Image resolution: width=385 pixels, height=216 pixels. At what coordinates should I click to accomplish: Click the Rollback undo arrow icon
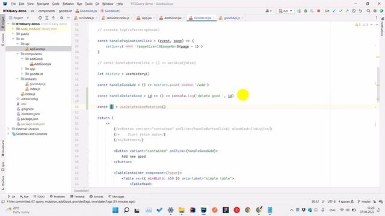pos(360,11)
